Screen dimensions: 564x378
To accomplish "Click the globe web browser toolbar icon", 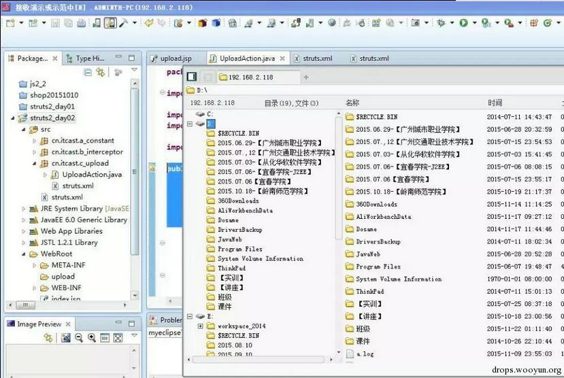I will coord(331,23).
